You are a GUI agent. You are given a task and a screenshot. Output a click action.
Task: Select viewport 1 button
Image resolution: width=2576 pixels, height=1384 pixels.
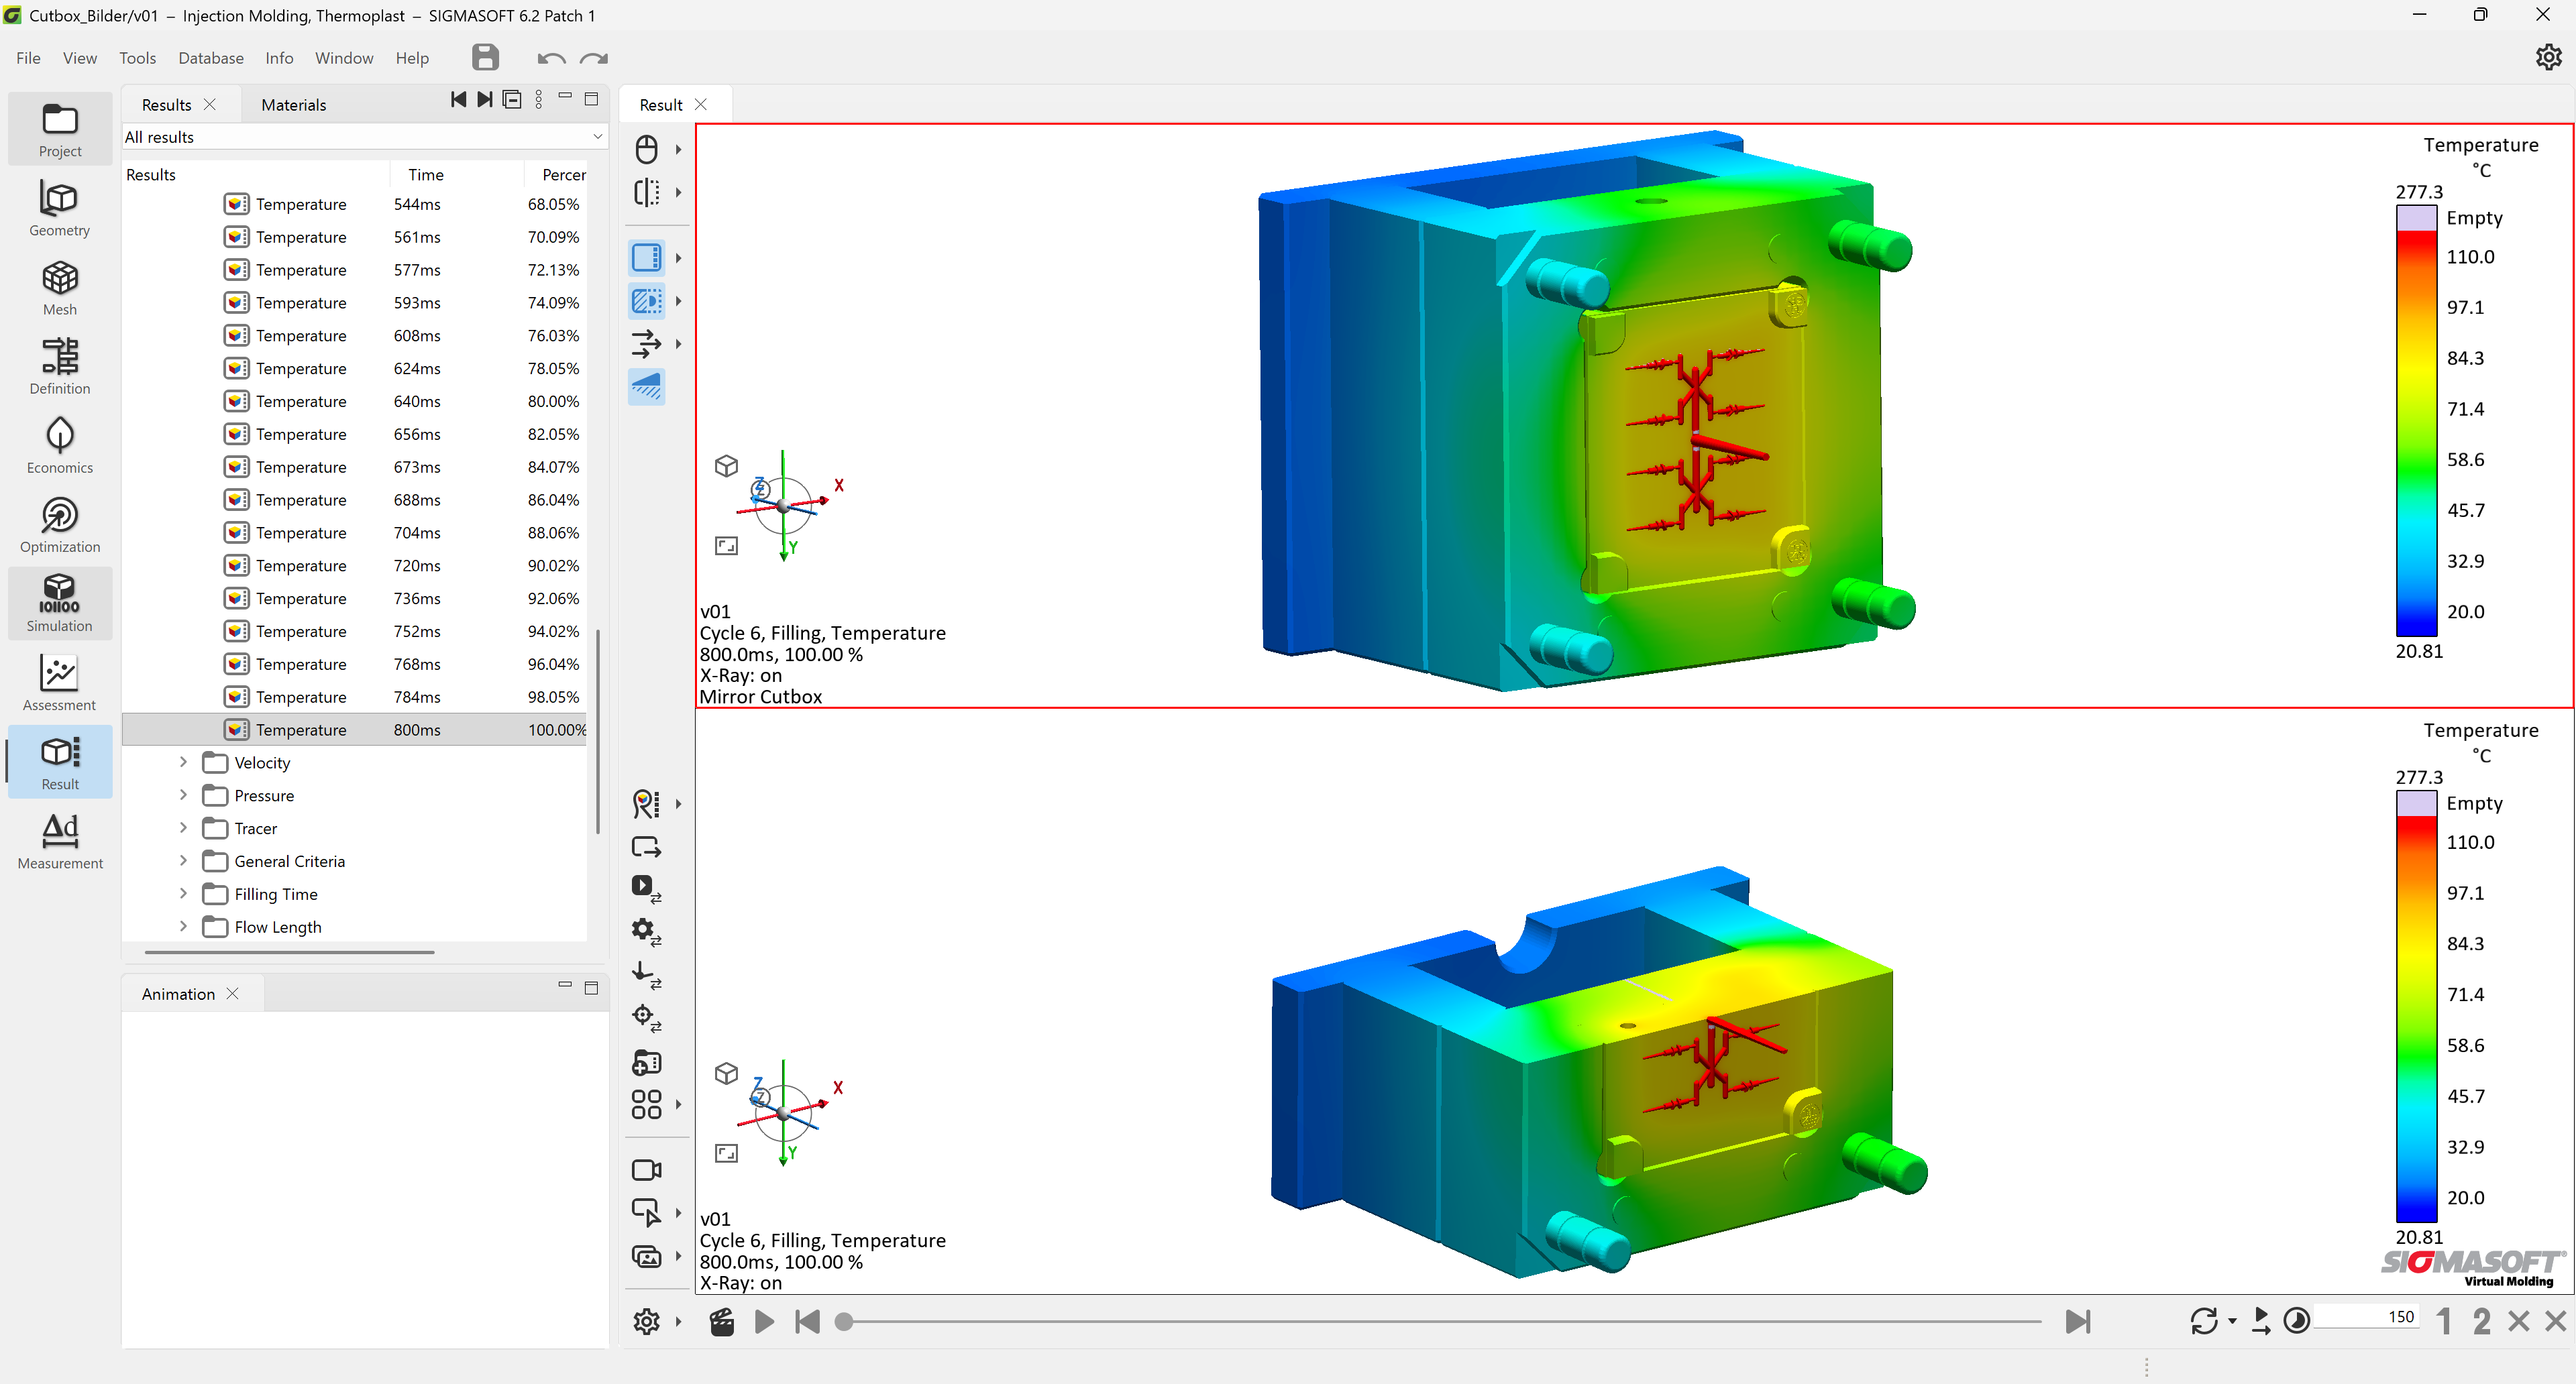point(2444,1321)
